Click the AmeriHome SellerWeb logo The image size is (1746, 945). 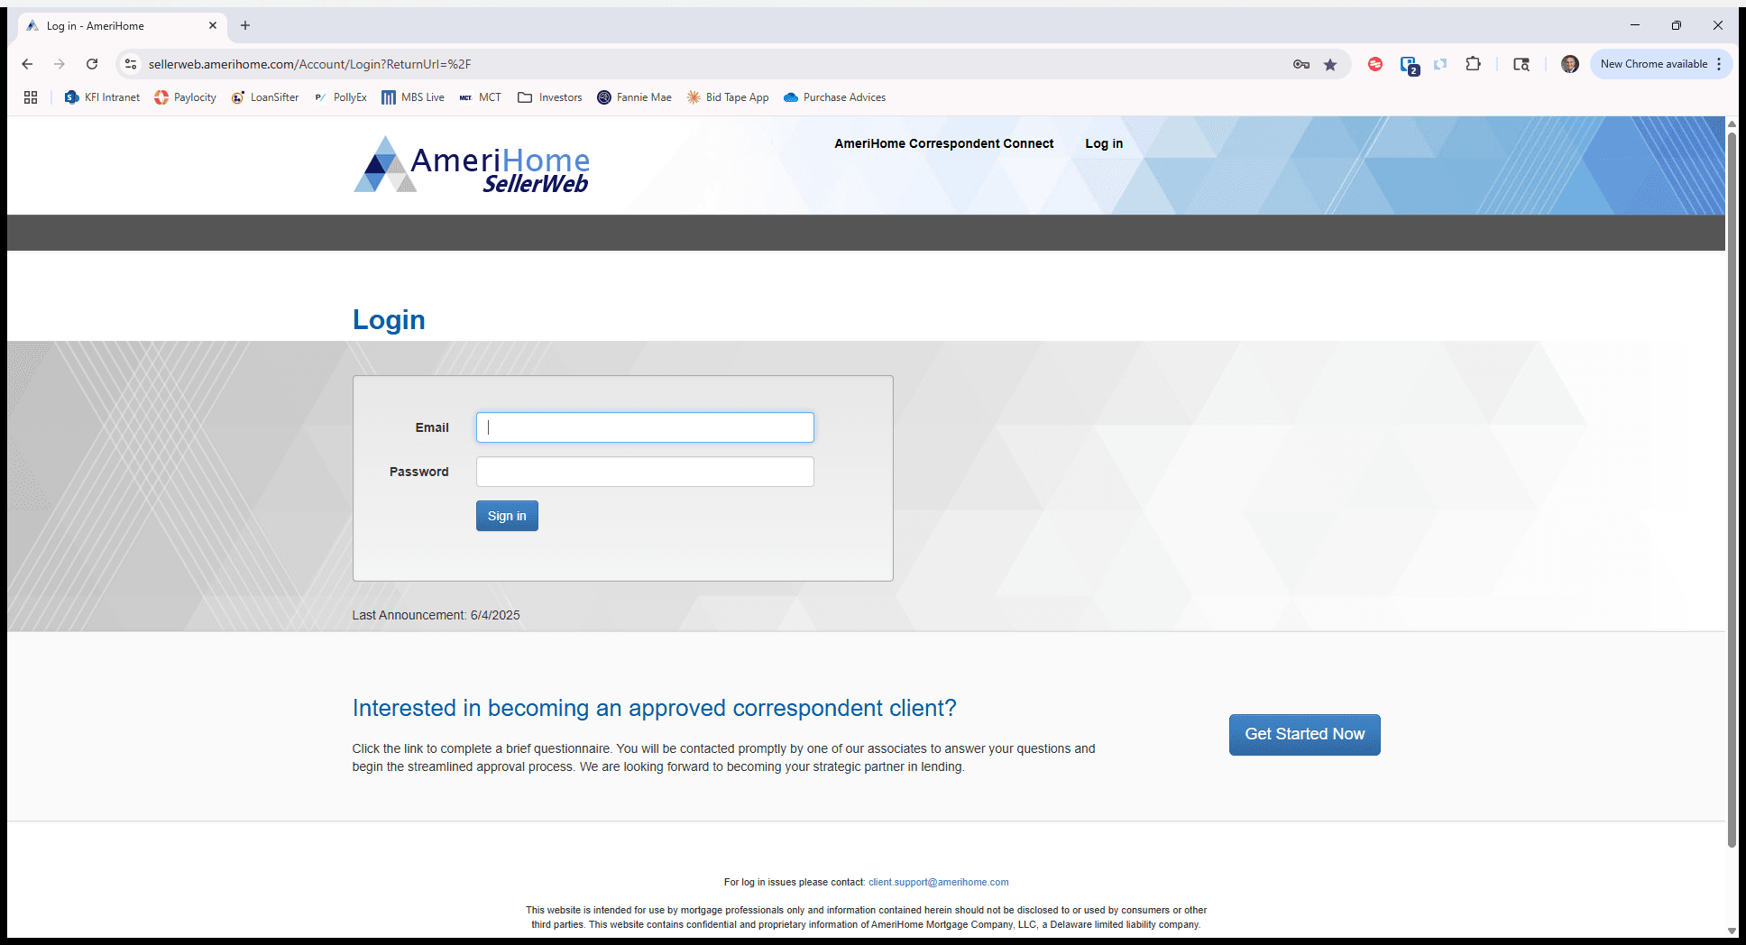[x=472, y=165]
